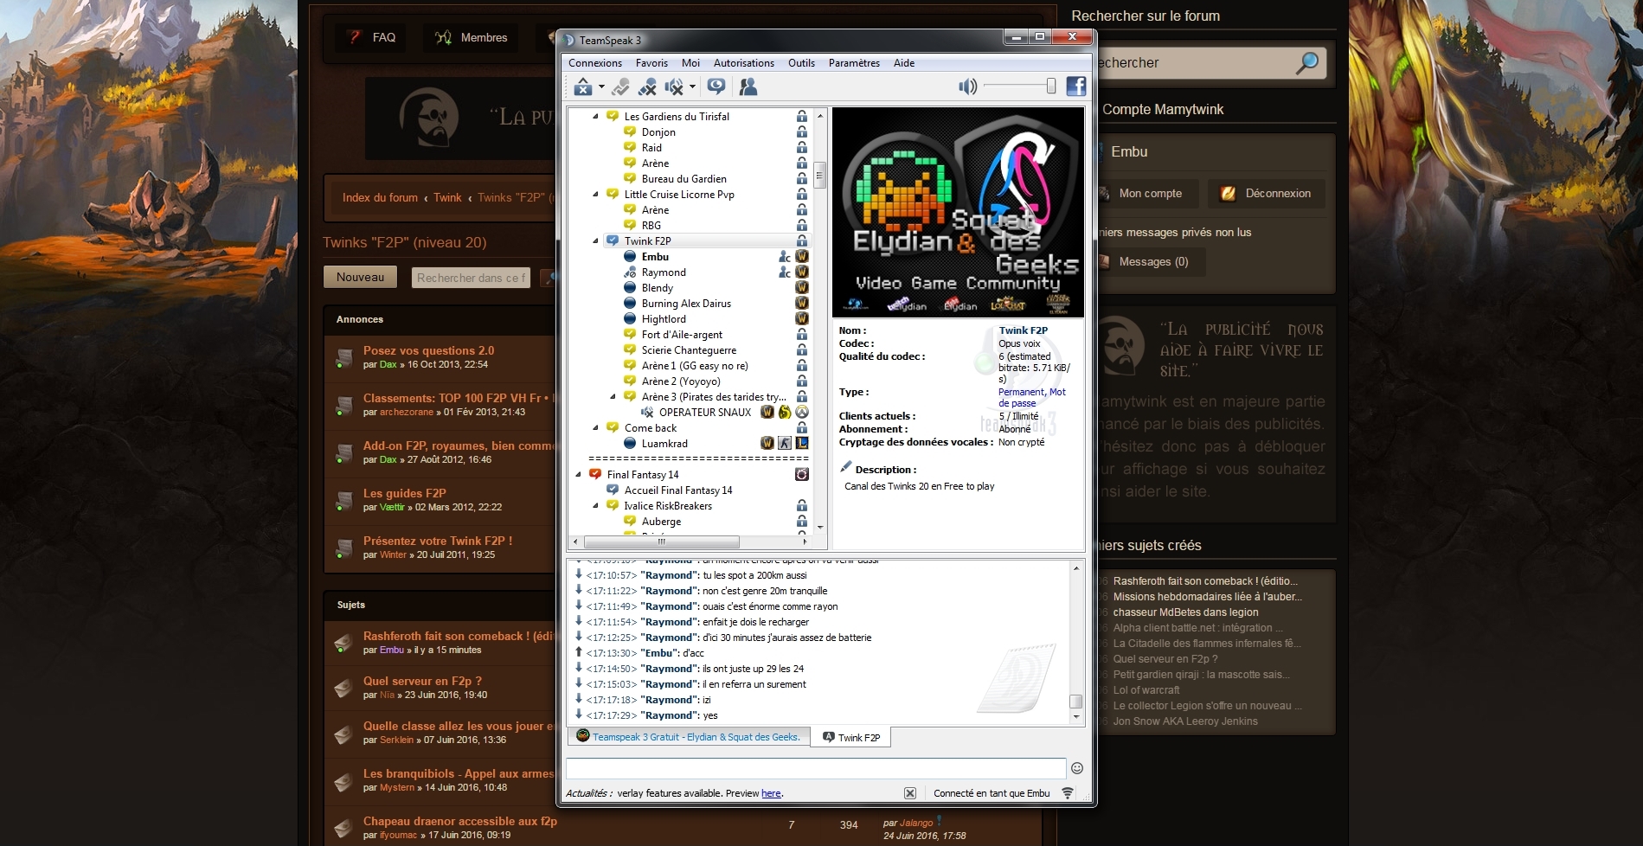The image size is (1643, 846).
Task: Click the server banner image Elydian & Squat des Geeks
Action: coord(958,213)
